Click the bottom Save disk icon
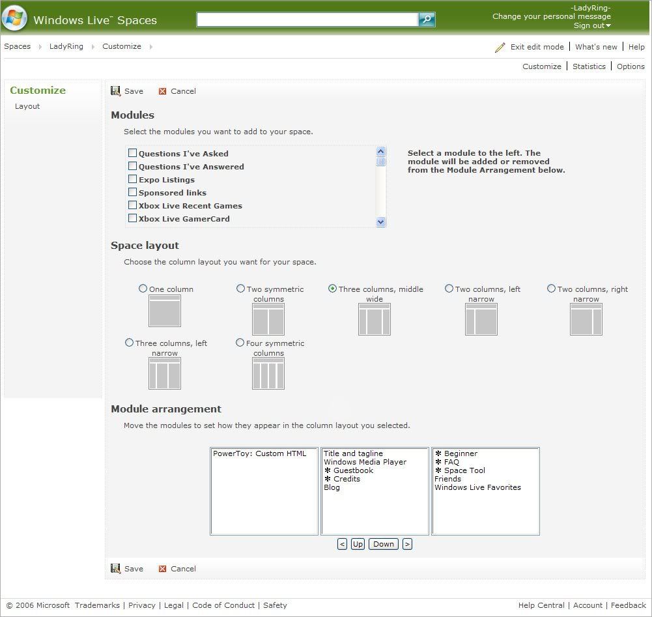Viewport: 652px width, 617px height. click(x=115, y=568)
